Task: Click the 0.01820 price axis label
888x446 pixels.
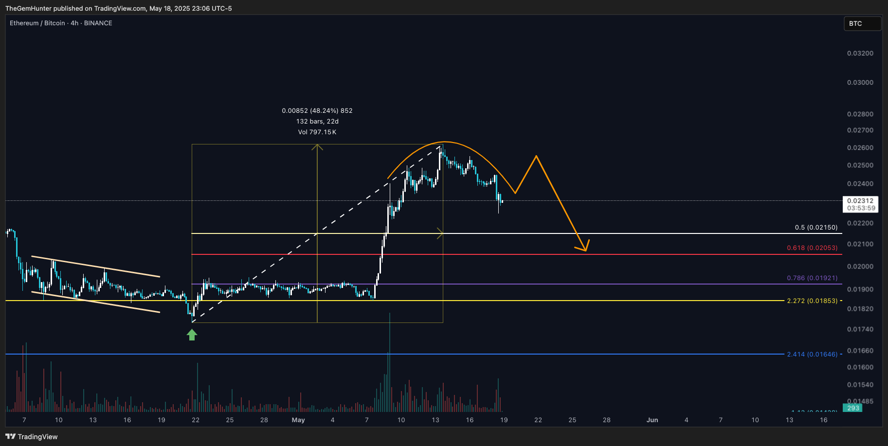Action: 860,308
